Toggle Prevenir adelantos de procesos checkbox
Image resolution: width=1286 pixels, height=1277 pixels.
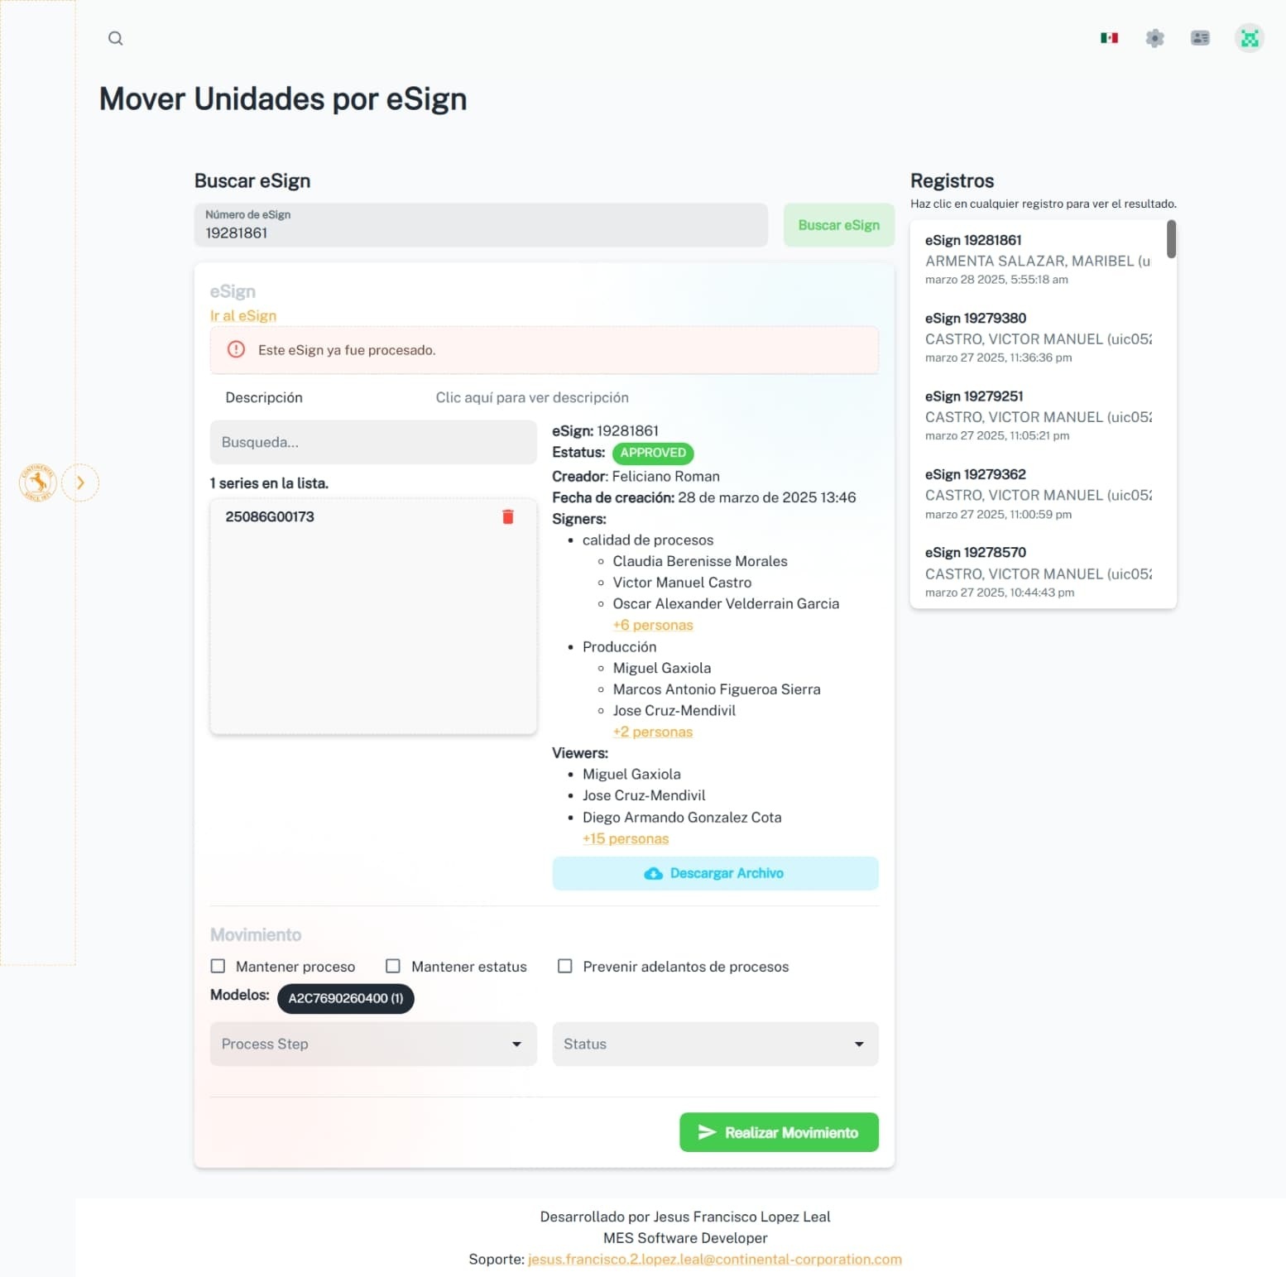[565, 966]
